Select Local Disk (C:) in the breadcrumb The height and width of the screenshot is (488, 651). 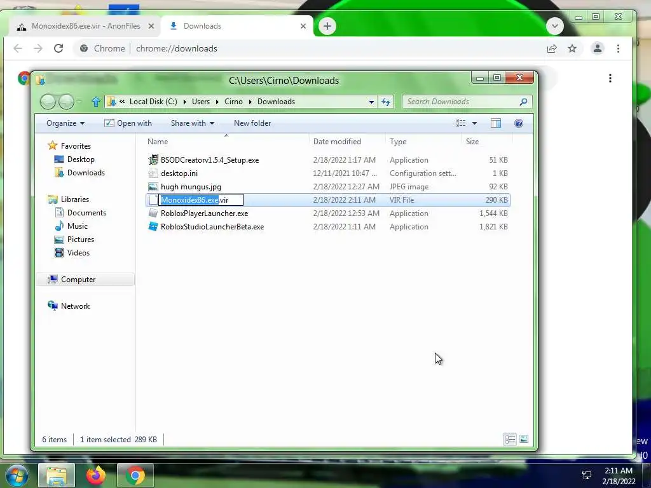pyautogui.click(x=153, y=102)
